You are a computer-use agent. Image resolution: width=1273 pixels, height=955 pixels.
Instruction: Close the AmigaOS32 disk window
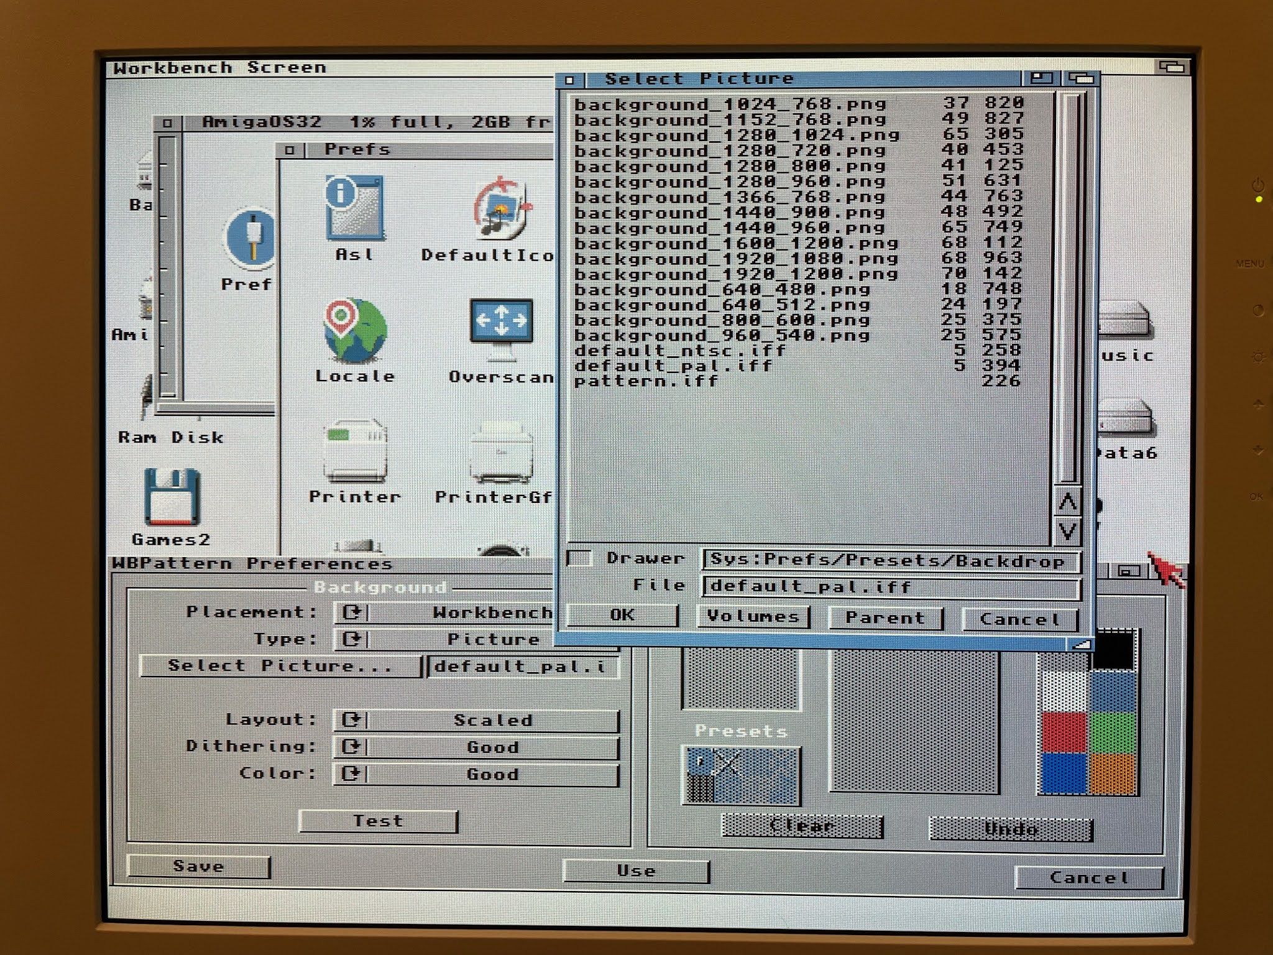point(167,123)
